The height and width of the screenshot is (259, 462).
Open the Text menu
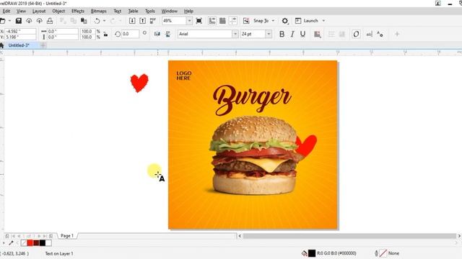click(x=117, y=12)
